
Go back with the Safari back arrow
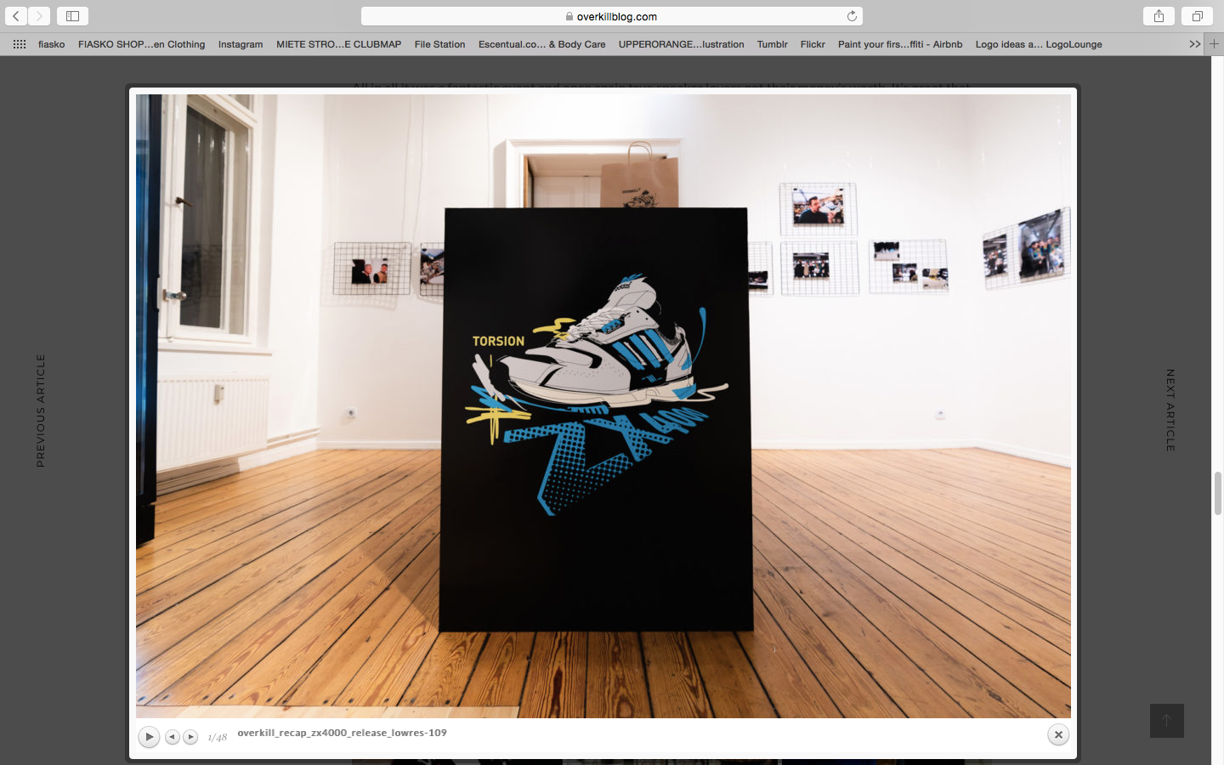coord(16,16)
